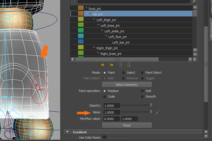Screen dimensions: 212x141
Task: Enable the Smooth paint operation
Action: (143, 97)
